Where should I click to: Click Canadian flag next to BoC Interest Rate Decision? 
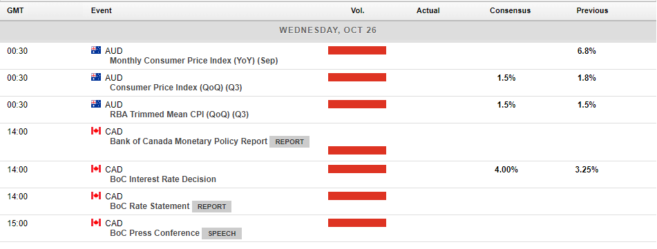click(96, 169)
